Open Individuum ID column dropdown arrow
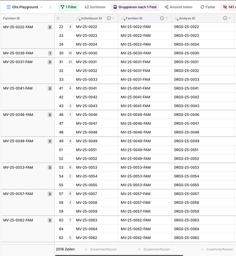Image resolution: width=236 pixels, height=256 pixels. pyautogui.click(x=114, y=18)
